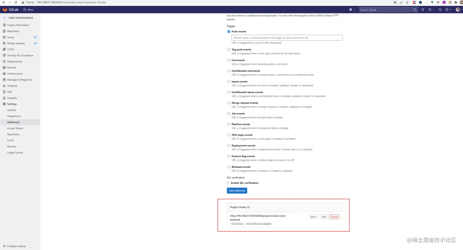Click the browser translate icon

point(395,2)
